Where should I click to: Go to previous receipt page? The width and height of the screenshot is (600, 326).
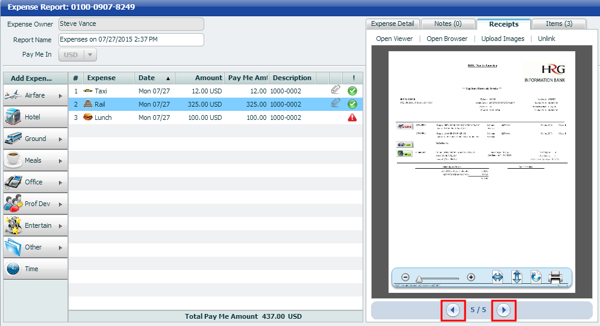pos(452,310)
